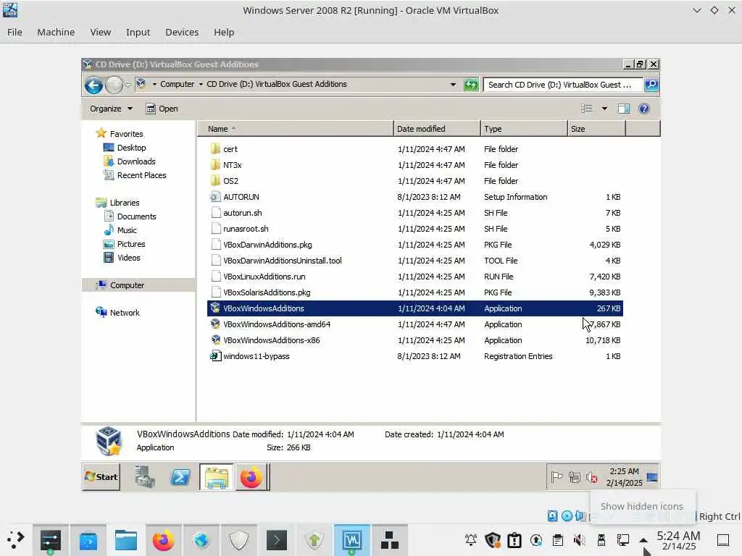Image resolution: width=742 pixels, height=556 pixels.
Task: Open the view options dropdown arrow
Action: [604, 109]
